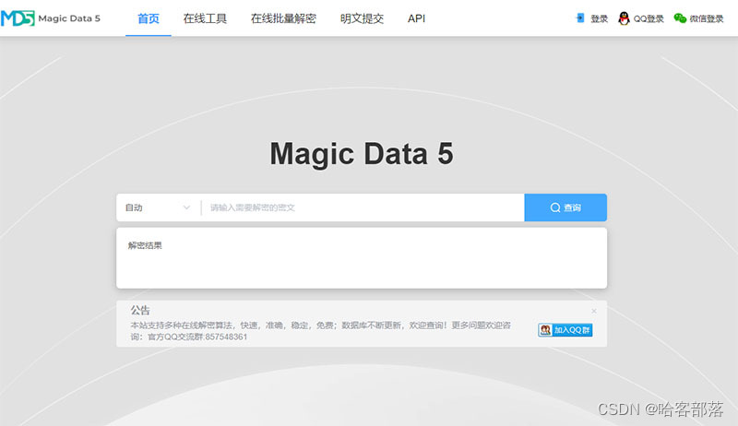Click the blue 查询 search button
The image size is (738, 426).
click(x=565, y=207)
